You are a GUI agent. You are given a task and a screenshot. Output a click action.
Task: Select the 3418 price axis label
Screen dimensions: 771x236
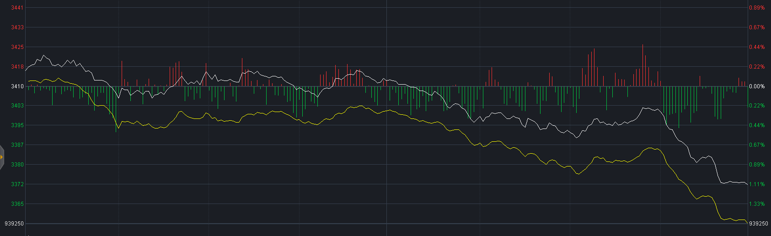click(x=17, y=67)
